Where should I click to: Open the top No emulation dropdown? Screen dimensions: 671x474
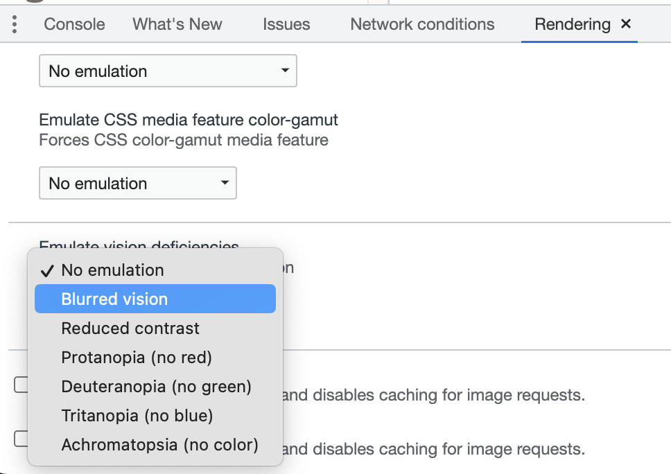pyautogui.click(x=168, y=71)
